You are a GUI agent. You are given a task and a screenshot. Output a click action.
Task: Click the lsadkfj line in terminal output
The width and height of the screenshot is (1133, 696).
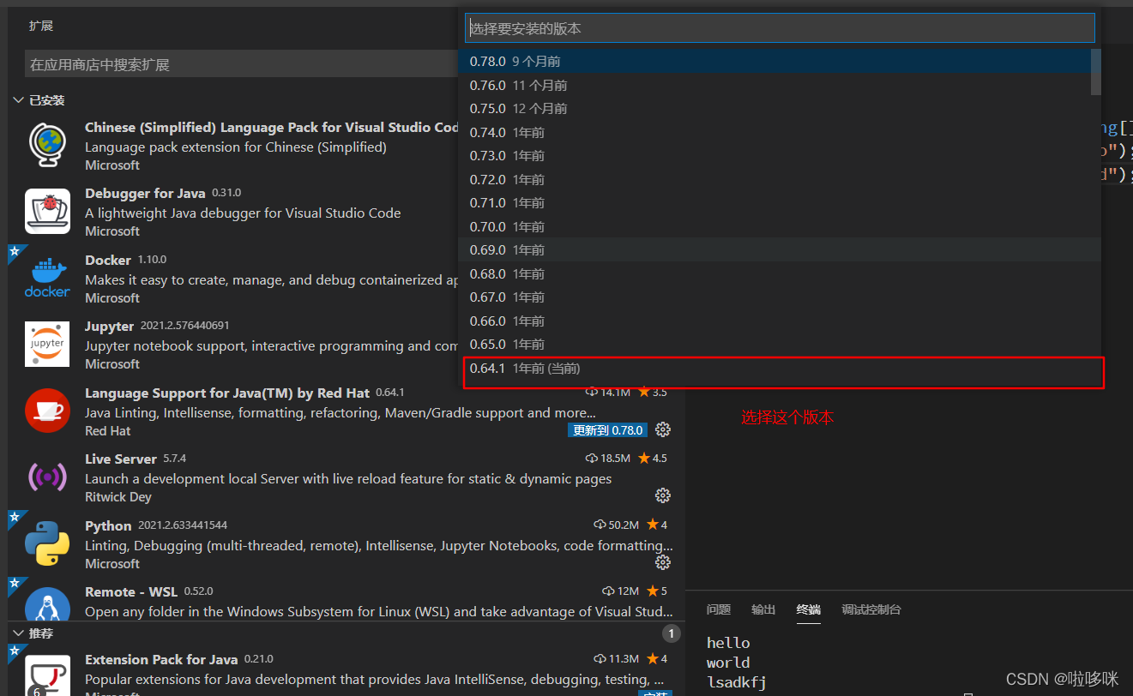tap(737, 682)
